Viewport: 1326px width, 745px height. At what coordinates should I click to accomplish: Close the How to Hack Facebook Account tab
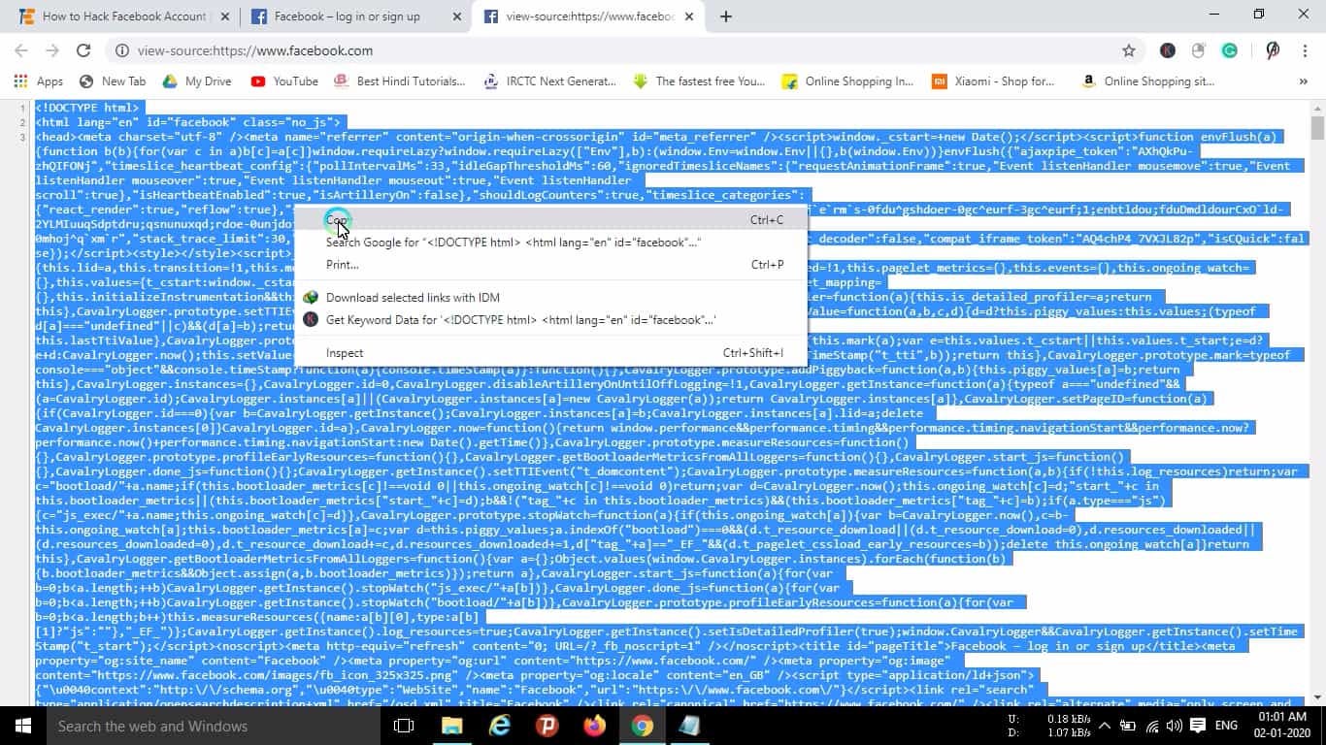[224, 16]
